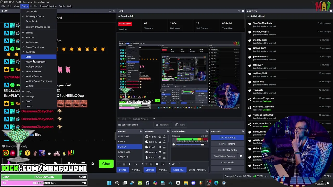
Task: Move source up arrow in Sources toolbar
Action: click(x=163, y=164)
